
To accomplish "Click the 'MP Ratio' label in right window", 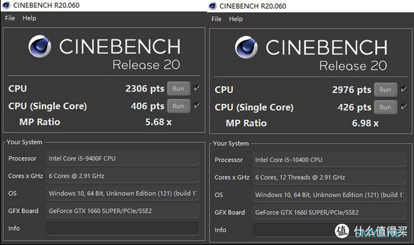I will [x=246, y=123].
